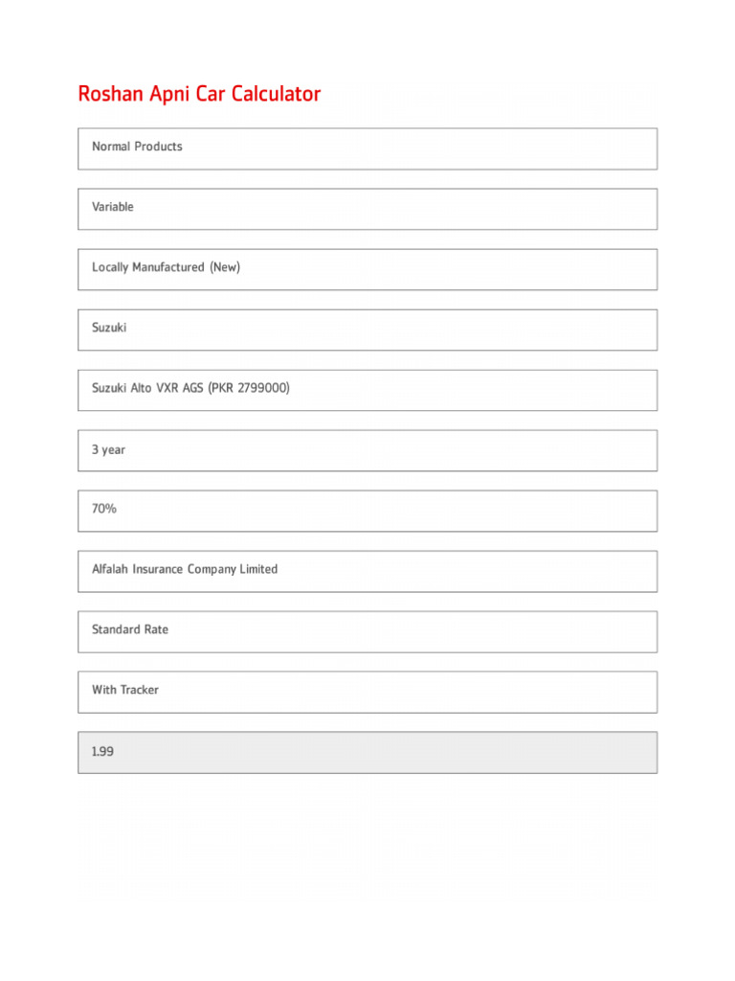Click the "Normal Products" text label
The image size is (735, 981).
tap(137, 147)
